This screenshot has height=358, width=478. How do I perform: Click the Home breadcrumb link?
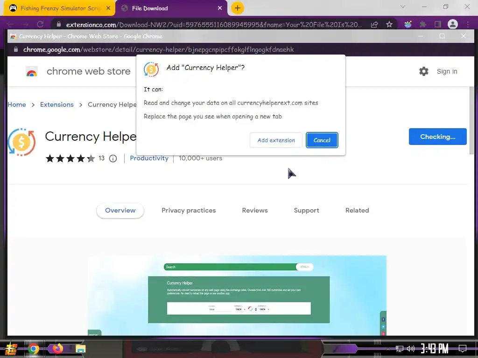click(x=17, y=104)
